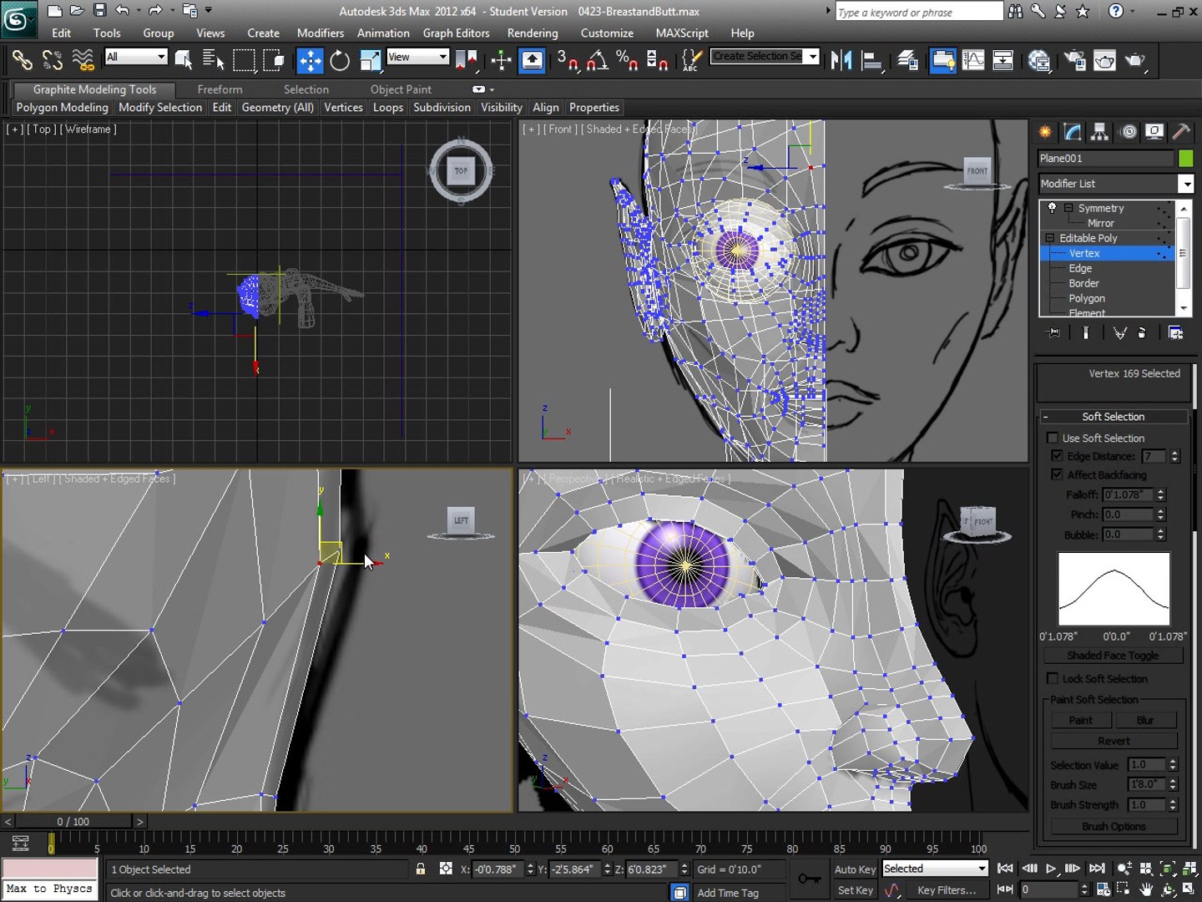Viewport: 1202px width, 902px height.
Task: Open Render Setup teapot icon
Action: (1075, 60)
